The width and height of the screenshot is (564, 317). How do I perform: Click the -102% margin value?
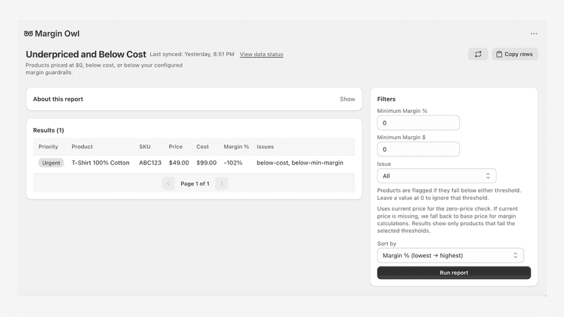[233, 163]
